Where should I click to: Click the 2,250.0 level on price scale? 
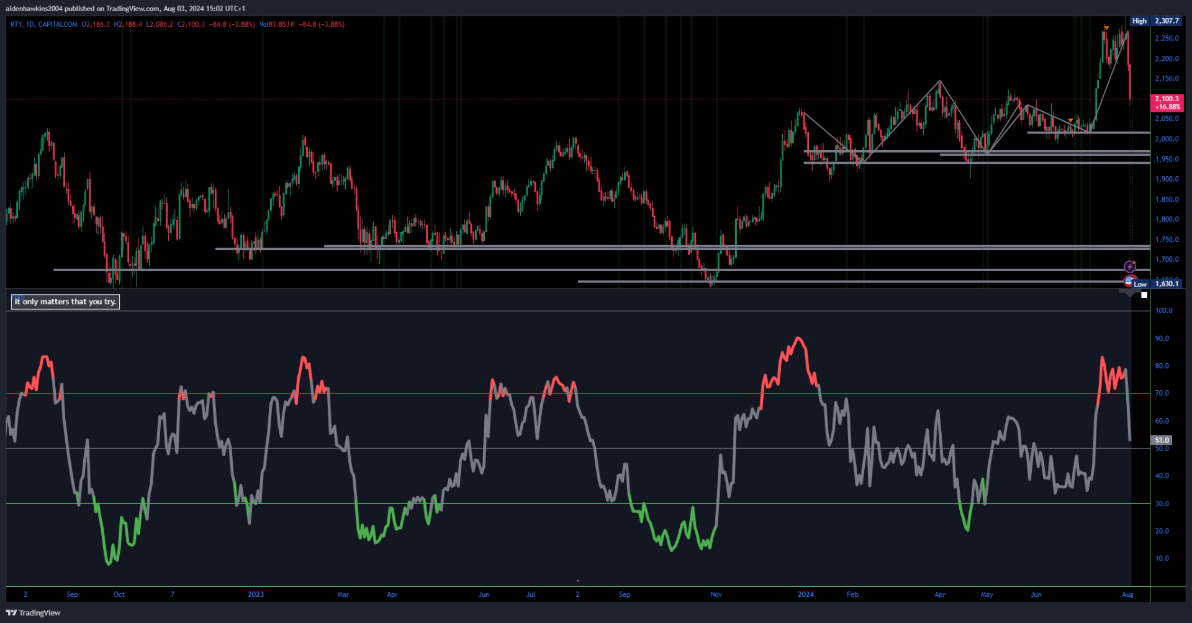1167,38
